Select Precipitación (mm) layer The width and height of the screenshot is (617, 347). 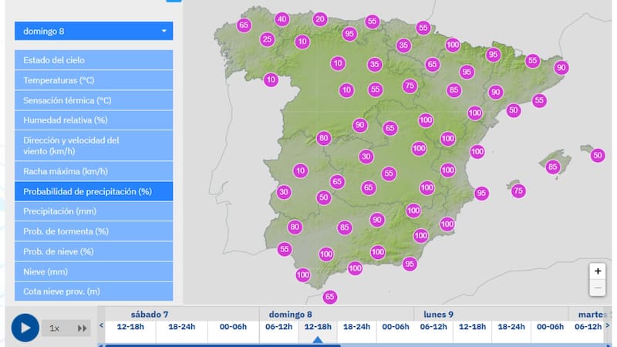point(93,211)
